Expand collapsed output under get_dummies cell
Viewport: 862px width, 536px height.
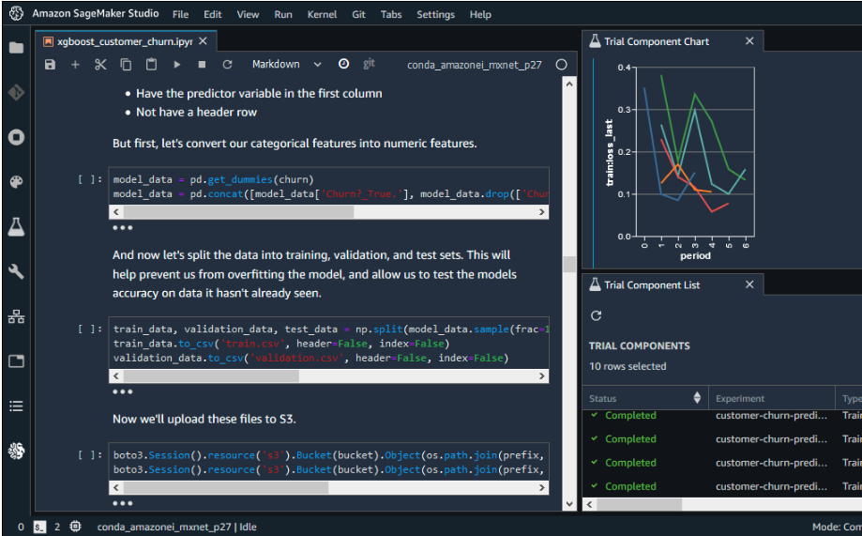[123, 227]
